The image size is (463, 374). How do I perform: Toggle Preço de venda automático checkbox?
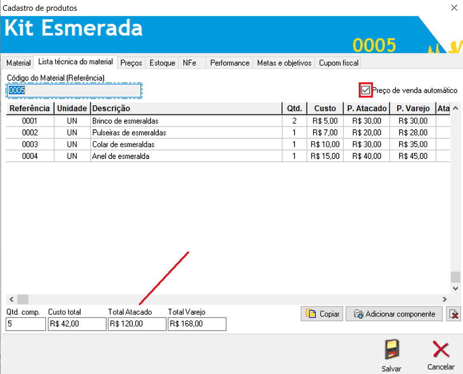click(366, 90)
